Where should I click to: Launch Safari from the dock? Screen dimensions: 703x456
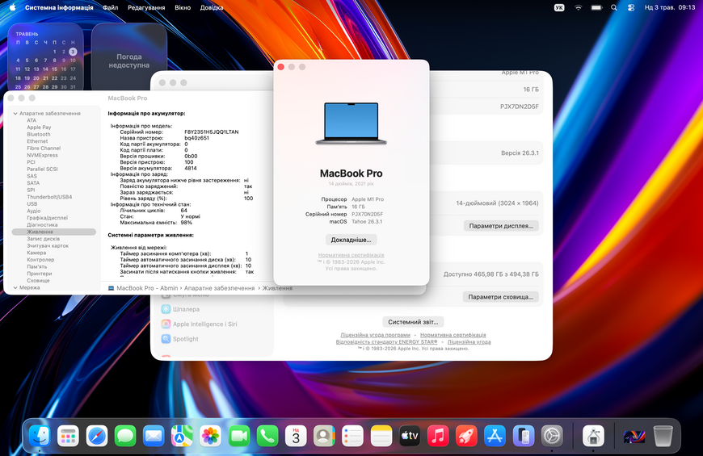point(97,436)
